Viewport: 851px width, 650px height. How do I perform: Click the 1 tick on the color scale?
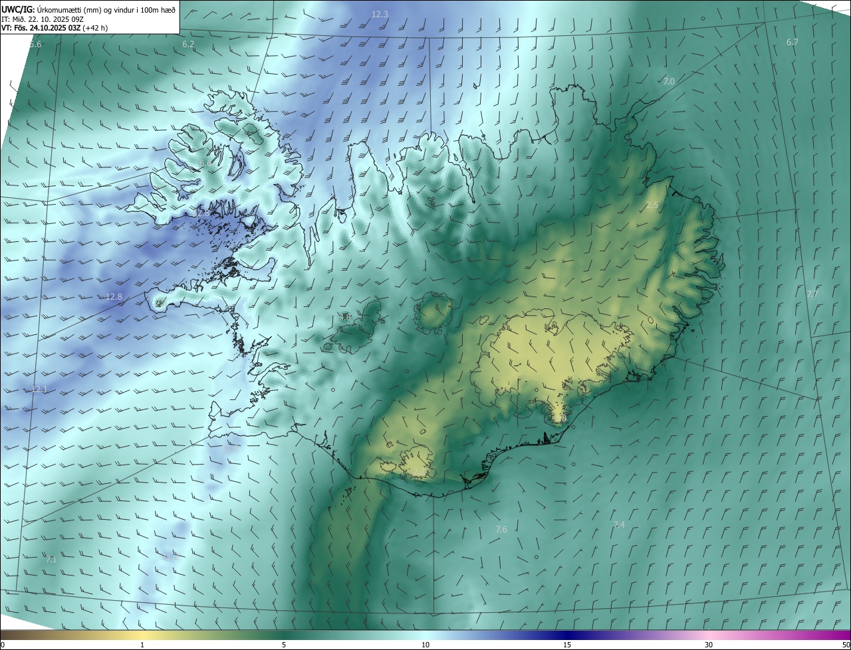tap(142, 645)
